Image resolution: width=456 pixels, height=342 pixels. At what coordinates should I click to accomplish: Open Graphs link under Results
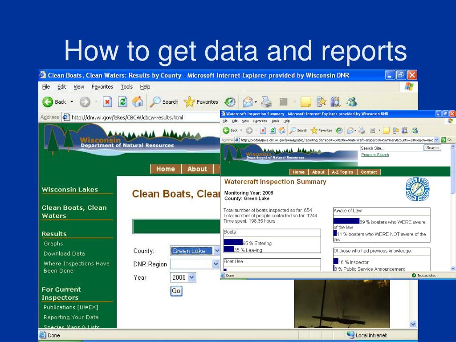point(53,244)
